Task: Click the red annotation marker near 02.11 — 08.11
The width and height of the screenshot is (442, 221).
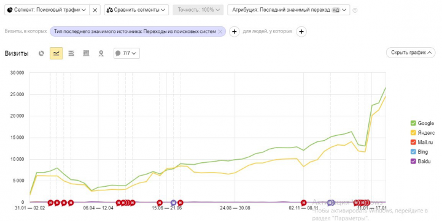Action: tap(304, 203)
